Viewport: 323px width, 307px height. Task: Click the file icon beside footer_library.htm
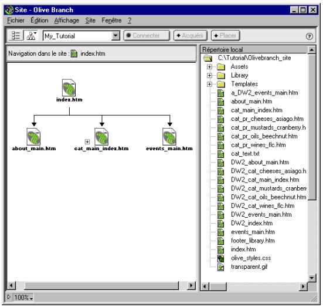coord(221,241)
